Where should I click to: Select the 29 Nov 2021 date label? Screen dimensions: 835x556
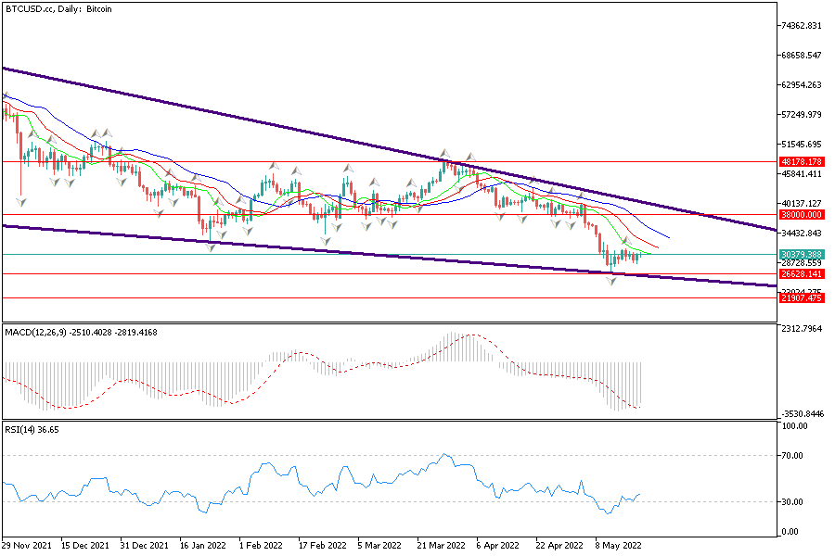[28, 546]
